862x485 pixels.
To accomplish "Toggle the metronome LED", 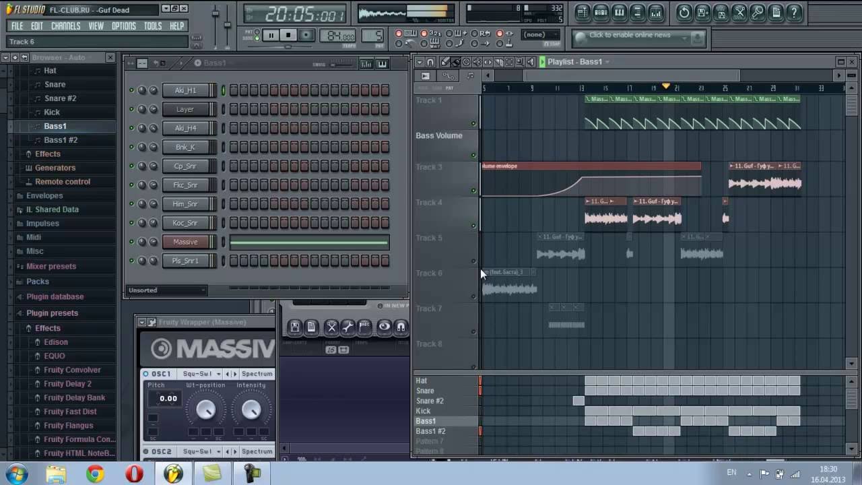I will pos(399,43).
